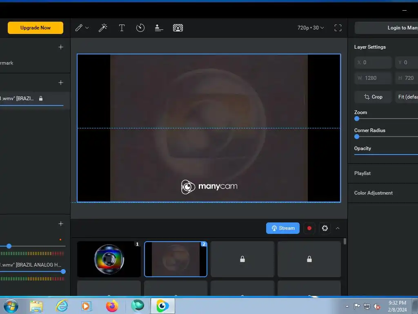This screenshot has height=314, width=418.
Task: Click the upper audio volume slider handle
Action: click(9, 246)
